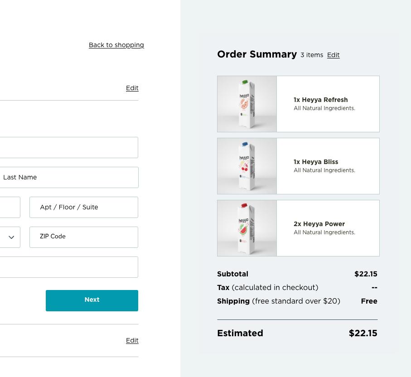Select the 1x Heyya Bliss item title
Screen dimensions: 411x377
point(315,162)
